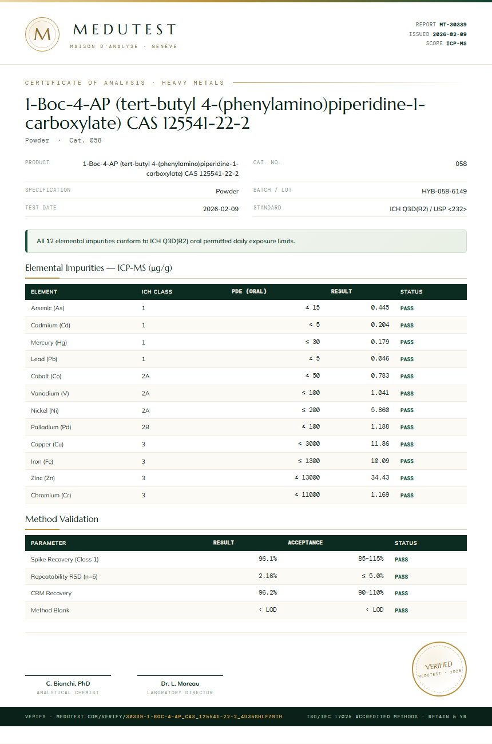Screen dimensions: 492x744
Task: Click the spike recovery result 96.1%
Action: tap(268, 559)
